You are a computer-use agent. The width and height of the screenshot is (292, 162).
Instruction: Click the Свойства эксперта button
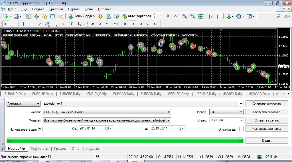point(267,104)
